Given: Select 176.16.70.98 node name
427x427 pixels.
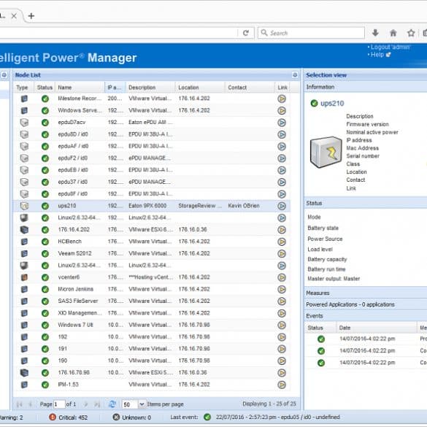Looking at the screenshot, I should pyautogui.click(x=74, y=372).
